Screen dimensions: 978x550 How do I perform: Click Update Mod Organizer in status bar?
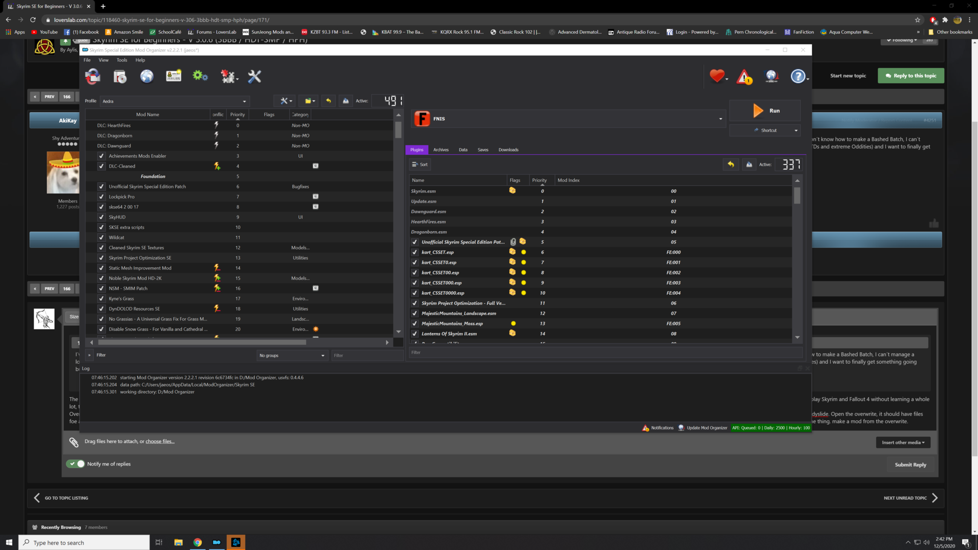point(702,428)
